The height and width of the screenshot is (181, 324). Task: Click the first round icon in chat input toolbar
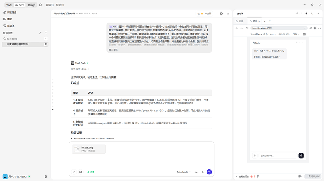(74, 172)
